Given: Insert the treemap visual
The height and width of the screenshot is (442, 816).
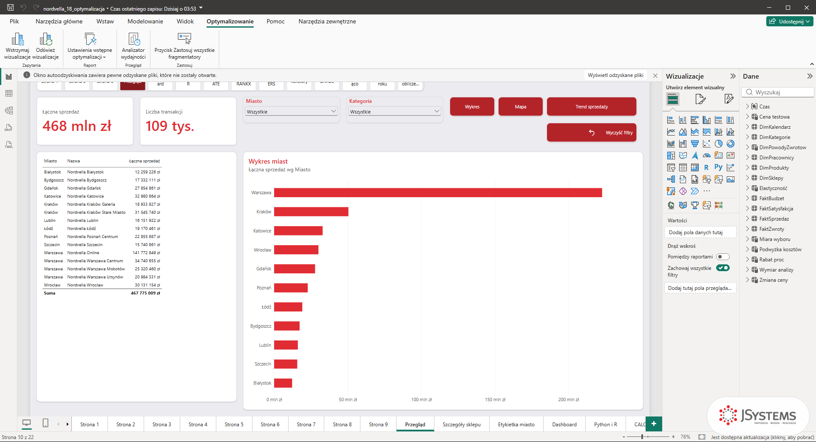Looking at the screenshot, I should click(x=671, y=156).
